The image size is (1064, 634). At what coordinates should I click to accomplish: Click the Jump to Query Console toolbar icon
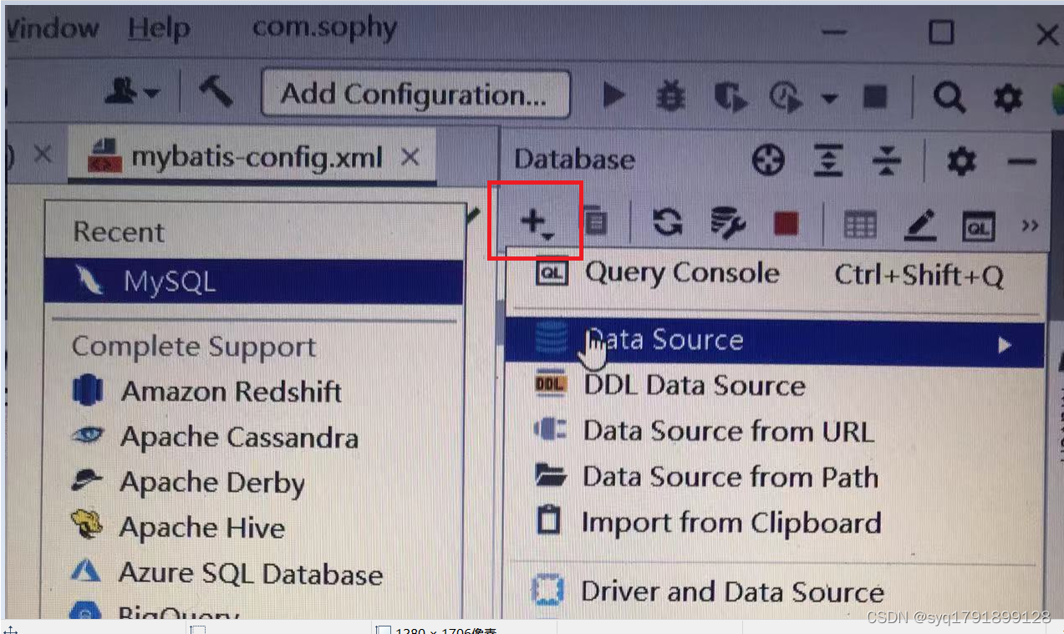point(979,226)
